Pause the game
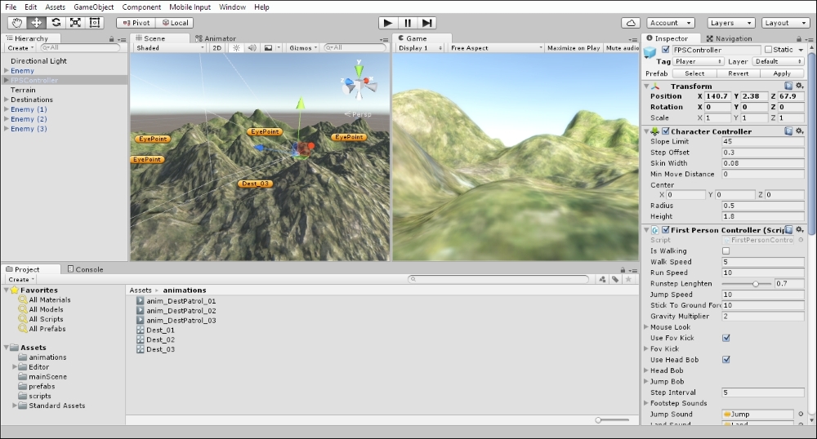The width and height of the screenshot is (817, 439). point(408,23)
